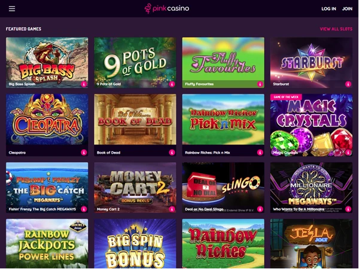The width and height of the screenshot is (359, 269).
Task: Click the Log In link
Action: tap(328, 9)
